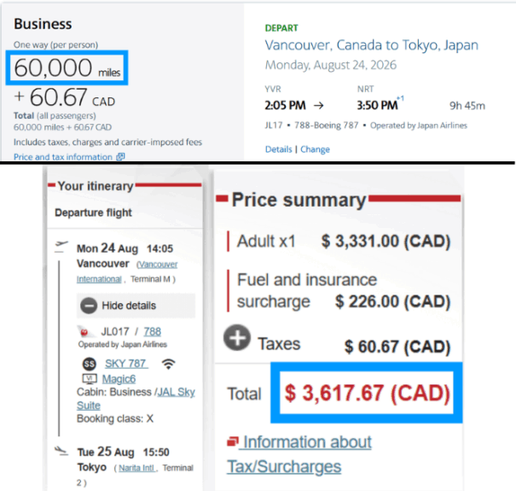Click the Change flight link
The image size is (516, 491).
click(315, 149)
